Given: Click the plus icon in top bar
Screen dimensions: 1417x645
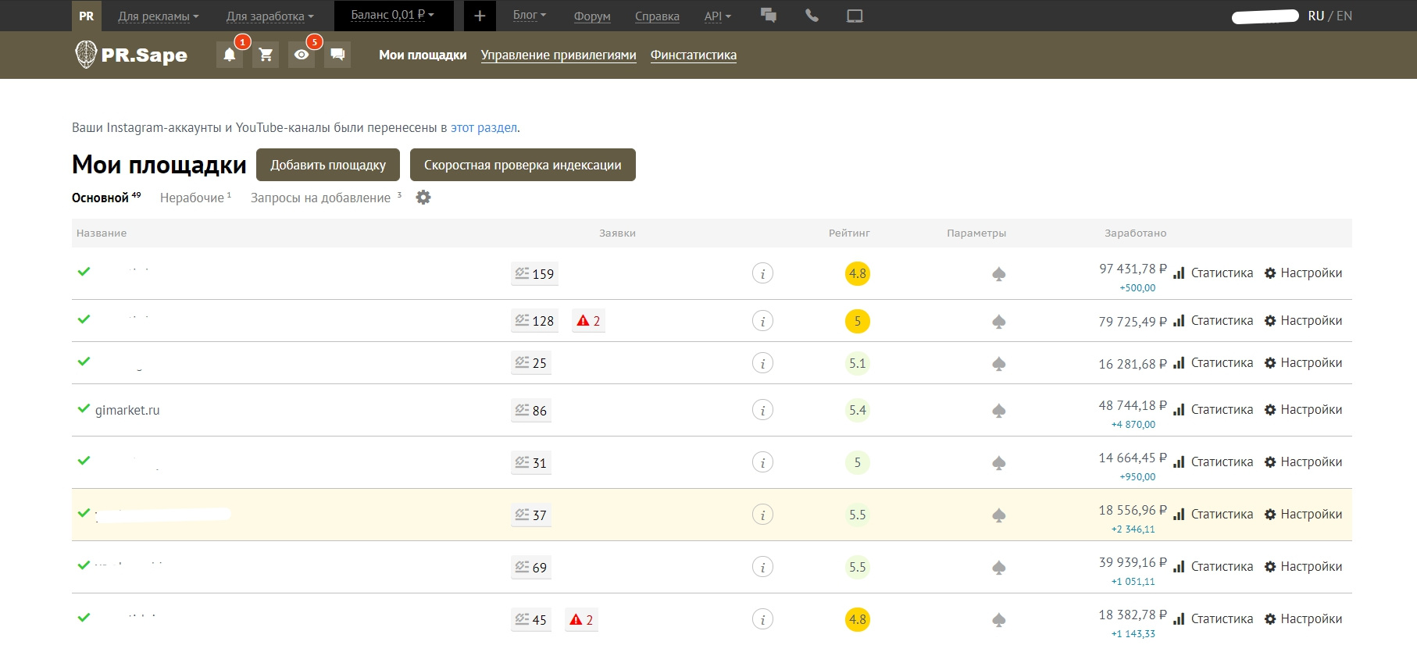Looking at the screenshot, I should pyautogui.click(x=480, y=16).
